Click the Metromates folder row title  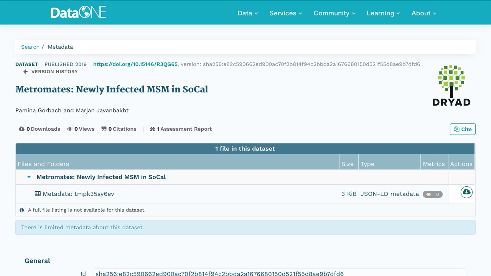pos(101,177)
